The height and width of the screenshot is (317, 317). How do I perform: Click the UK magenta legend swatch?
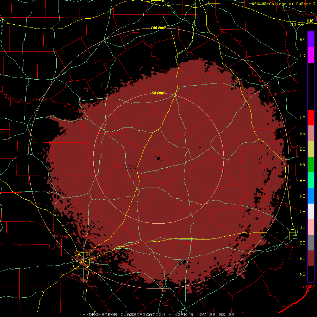[x=311, y=55]
